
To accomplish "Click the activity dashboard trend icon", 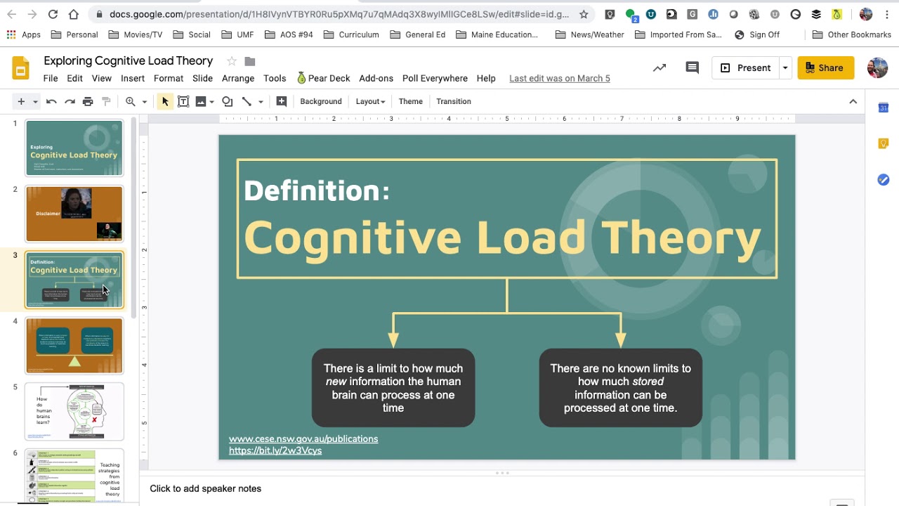I will [660, 68].
